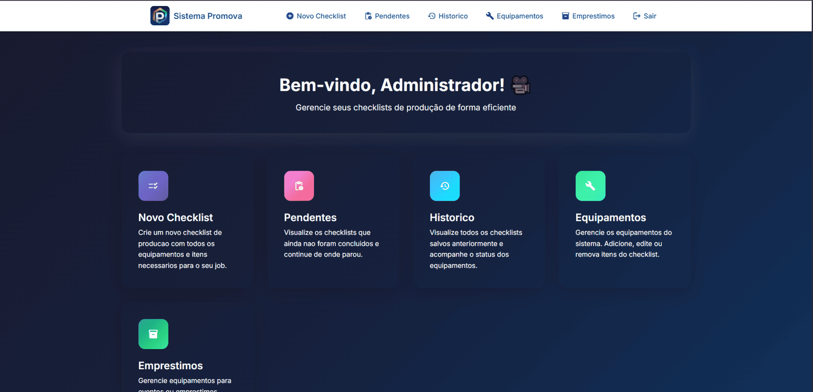This screenshot has width=813, height=392.
Task: Click the logout arrow icon beside Sair
Action: pyautogui.click(x=637, y=16)
